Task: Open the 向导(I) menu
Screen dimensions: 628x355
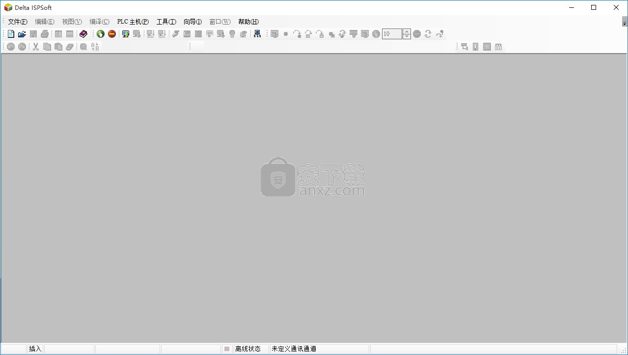Action: (193, 22)
